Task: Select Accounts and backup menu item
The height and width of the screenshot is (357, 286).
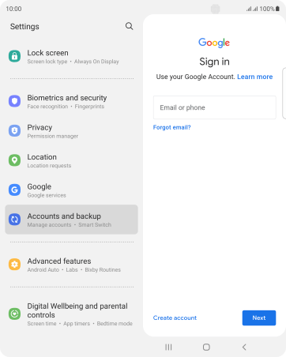Action: [x=71, y=220]
